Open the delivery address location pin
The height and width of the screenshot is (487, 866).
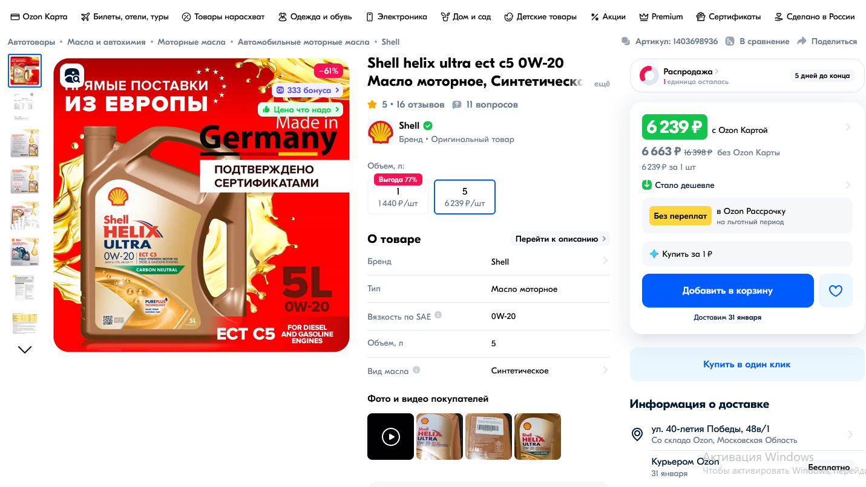(637, 434)
